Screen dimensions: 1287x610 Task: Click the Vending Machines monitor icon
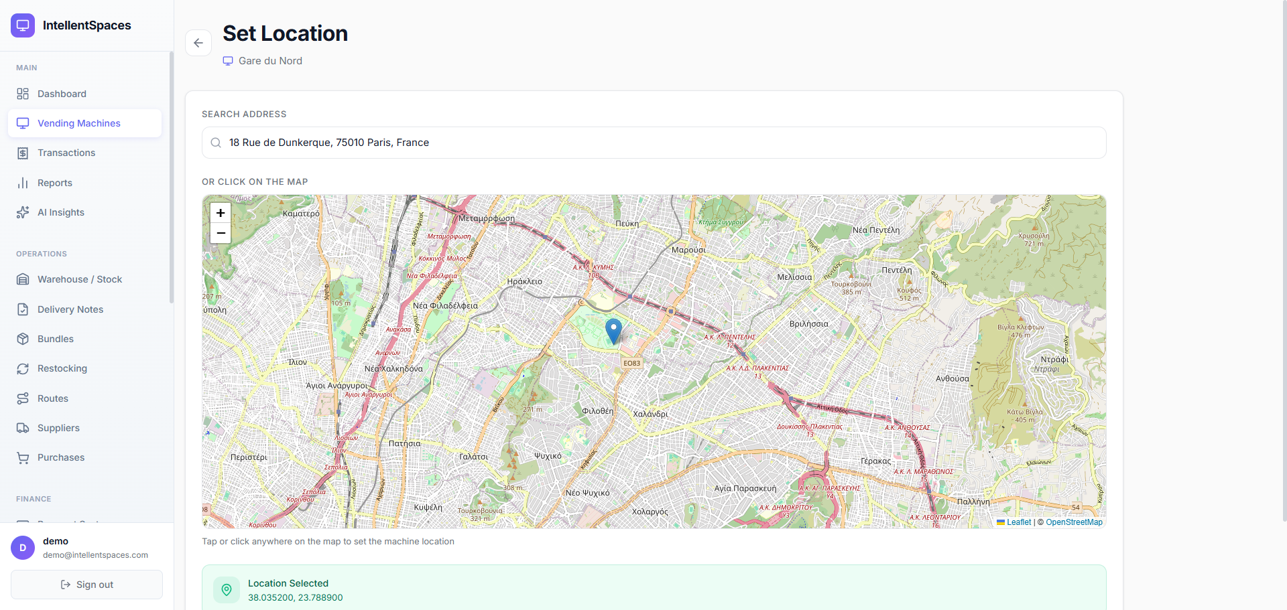23,123
